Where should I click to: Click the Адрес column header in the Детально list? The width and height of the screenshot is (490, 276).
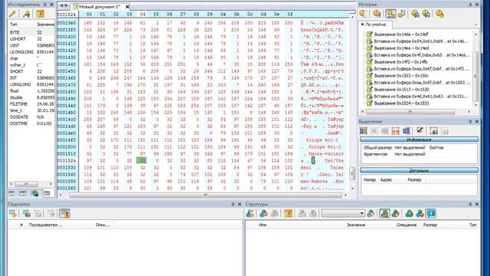click(386, 179)
